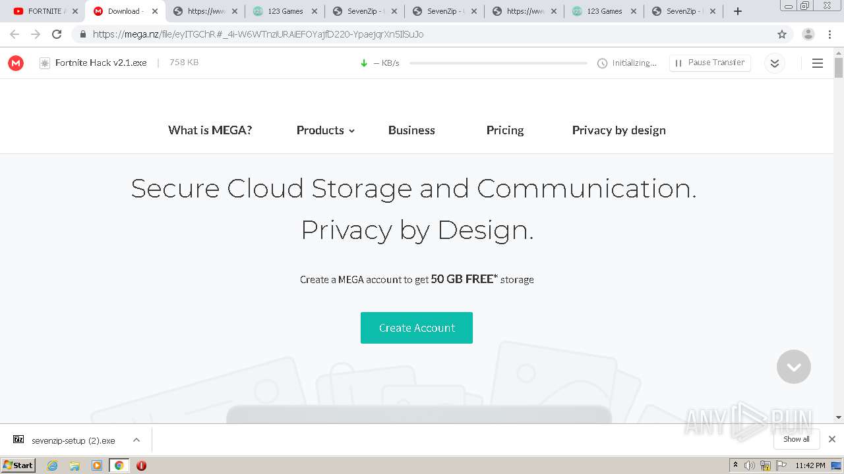The width and height of the screenshot is (844, 474).
Task: Click the round scroll-down arrow button
Action: click(794, 367)
